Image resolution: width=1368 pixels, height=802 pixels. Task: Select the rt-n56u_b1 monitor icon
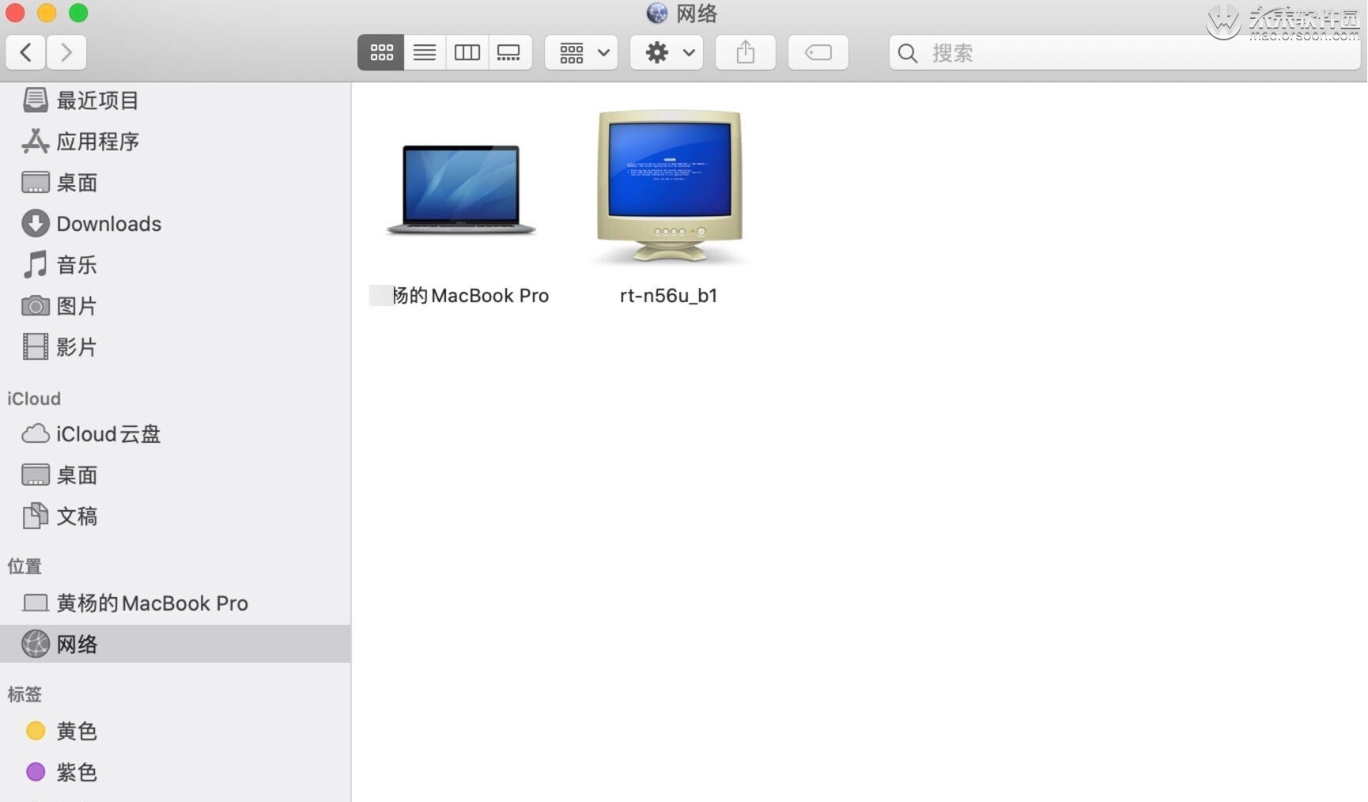(669, 187)
